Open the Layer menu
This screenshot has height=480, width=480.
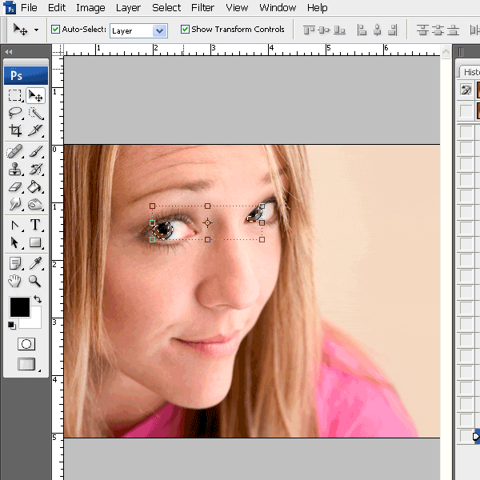tap(128, 8)
